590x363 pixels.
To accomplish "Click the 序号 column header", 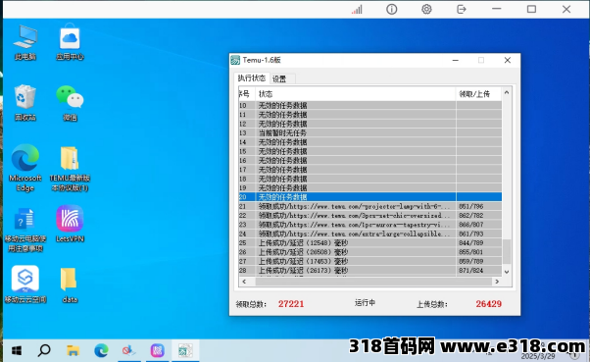I will coord(247,94).
